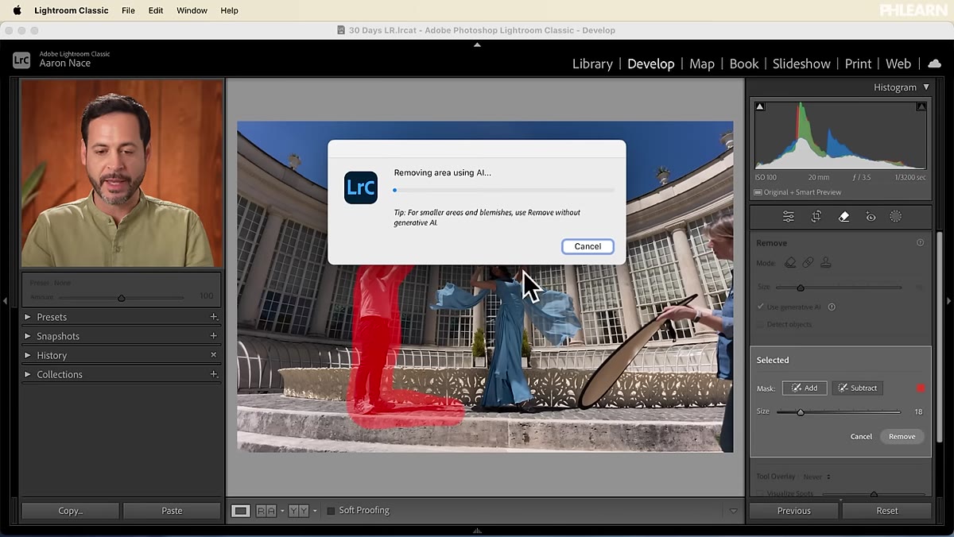Select the YY before/after view icon
The image size is (954, 537).
298,511
